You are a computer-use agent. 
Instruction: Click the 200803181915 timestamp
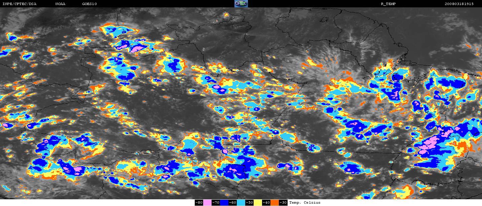[x=459, y=4]
